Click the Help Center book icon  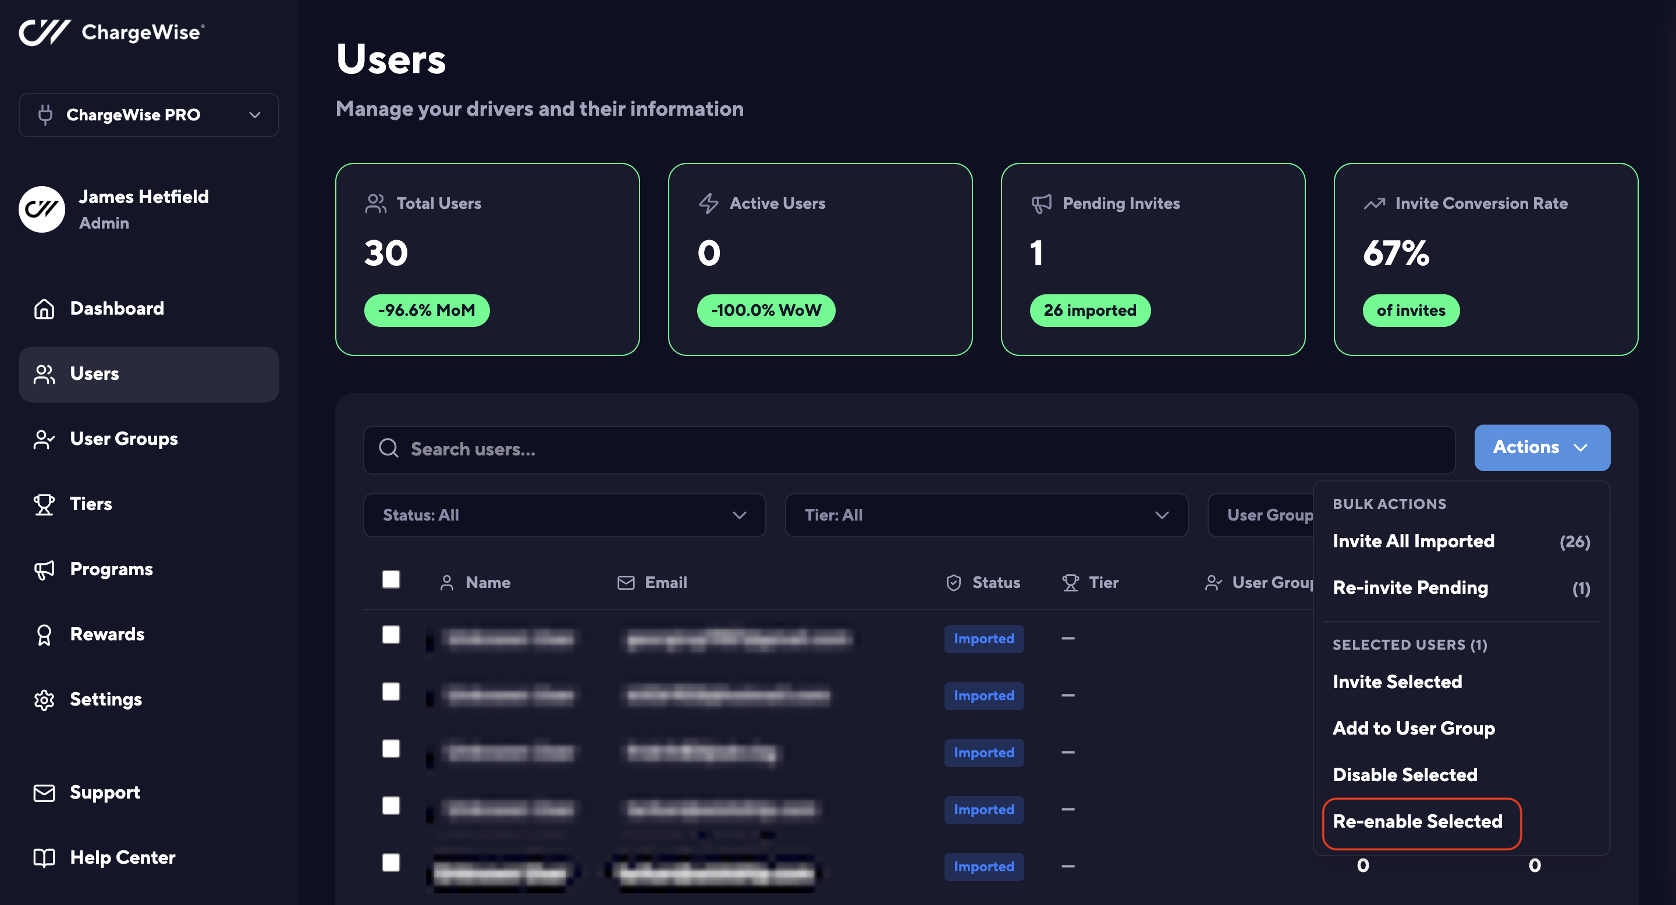pyautogui.click(x=44, y=857)
